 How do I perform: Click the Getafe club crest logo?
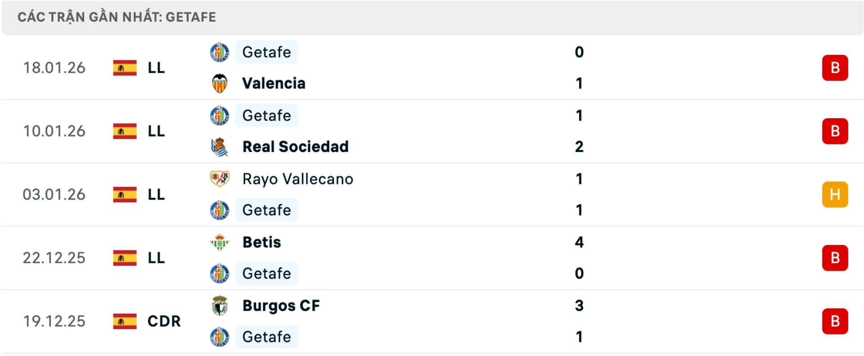tap(220, 52)
